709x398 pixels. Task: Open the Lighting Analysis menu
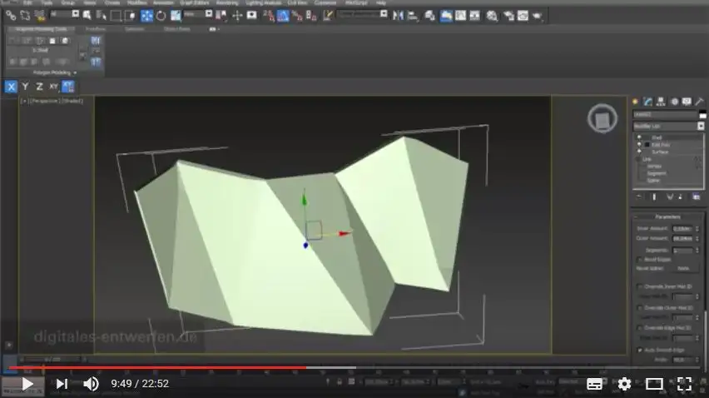click(263, 2)
